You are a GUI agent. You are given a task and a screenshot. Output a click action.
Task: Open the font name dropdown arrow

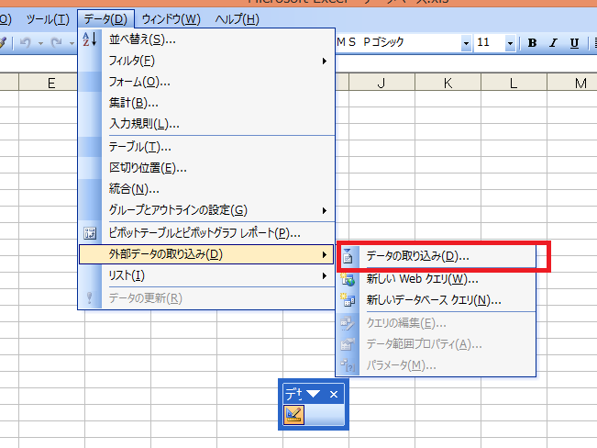point(466,43)
